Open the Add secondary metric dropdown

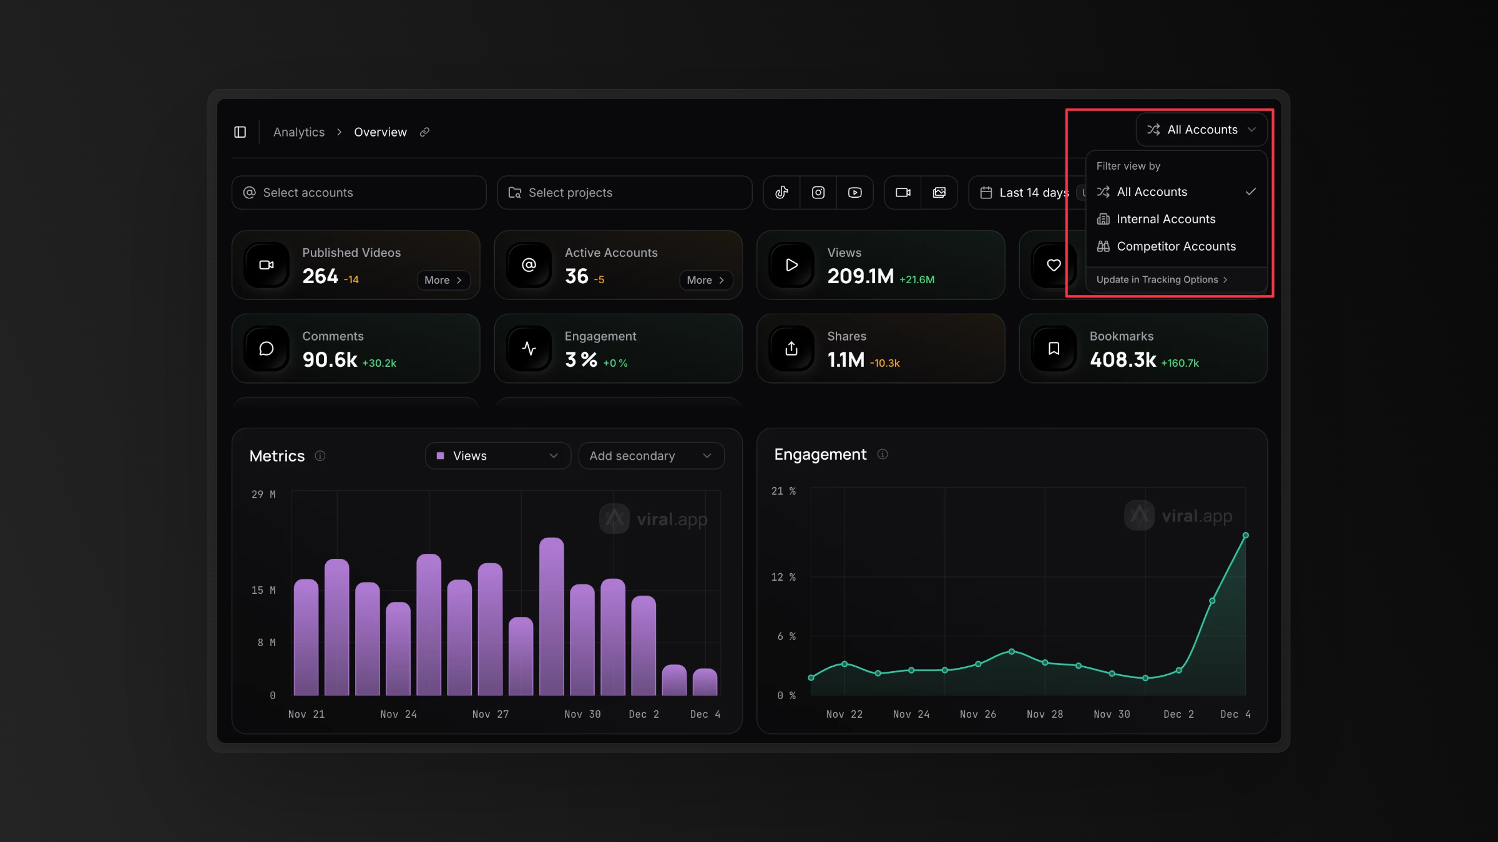click(650, 456)
